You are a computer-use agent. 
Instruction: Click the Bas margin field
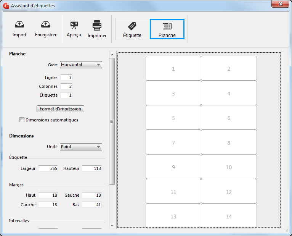92,205
